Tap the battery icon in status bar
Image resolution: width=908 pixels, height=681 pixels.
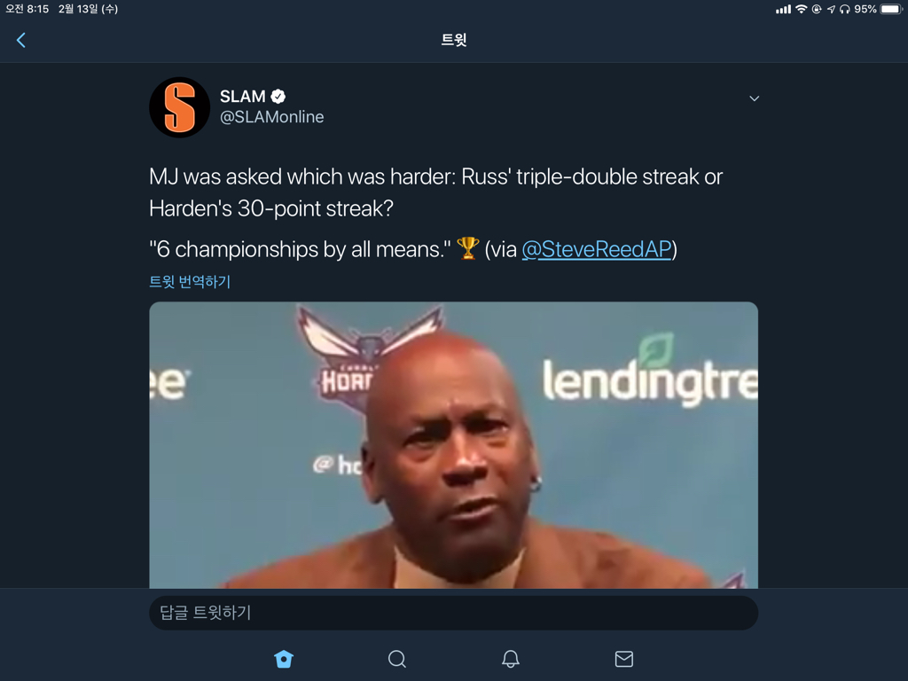[x=890, y=9]
